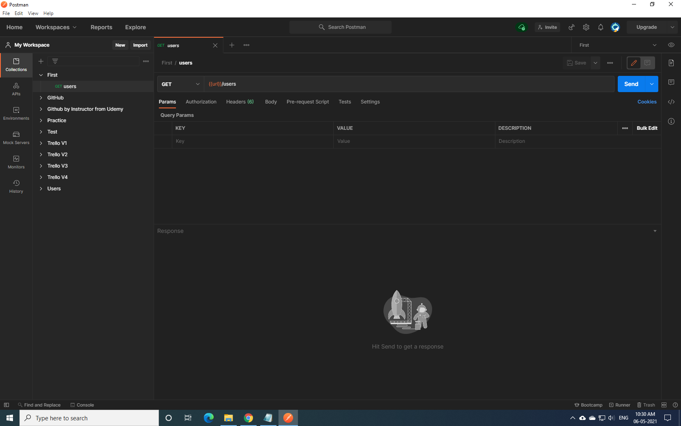Image resolution: width=681 pixels, height=426 pixels.
Task: Send the GET users request
Action: coord(631,84)
